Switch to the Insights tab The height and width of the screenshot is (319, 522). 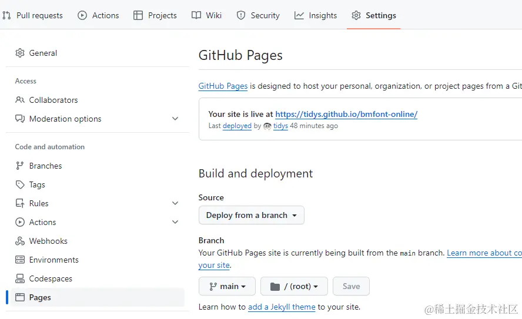[x=316, y=15]
